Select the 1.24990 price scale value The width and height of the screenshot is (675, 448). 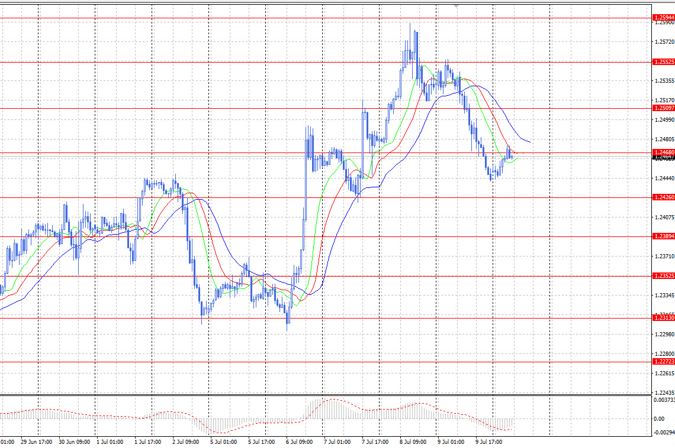pyautogui.click(x=664, y=120)
